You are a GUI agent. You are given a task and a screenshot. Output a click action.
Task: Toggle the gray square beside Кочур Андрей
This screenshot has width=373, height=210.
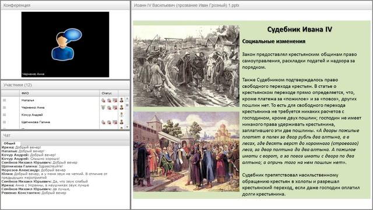pos(4,115)
